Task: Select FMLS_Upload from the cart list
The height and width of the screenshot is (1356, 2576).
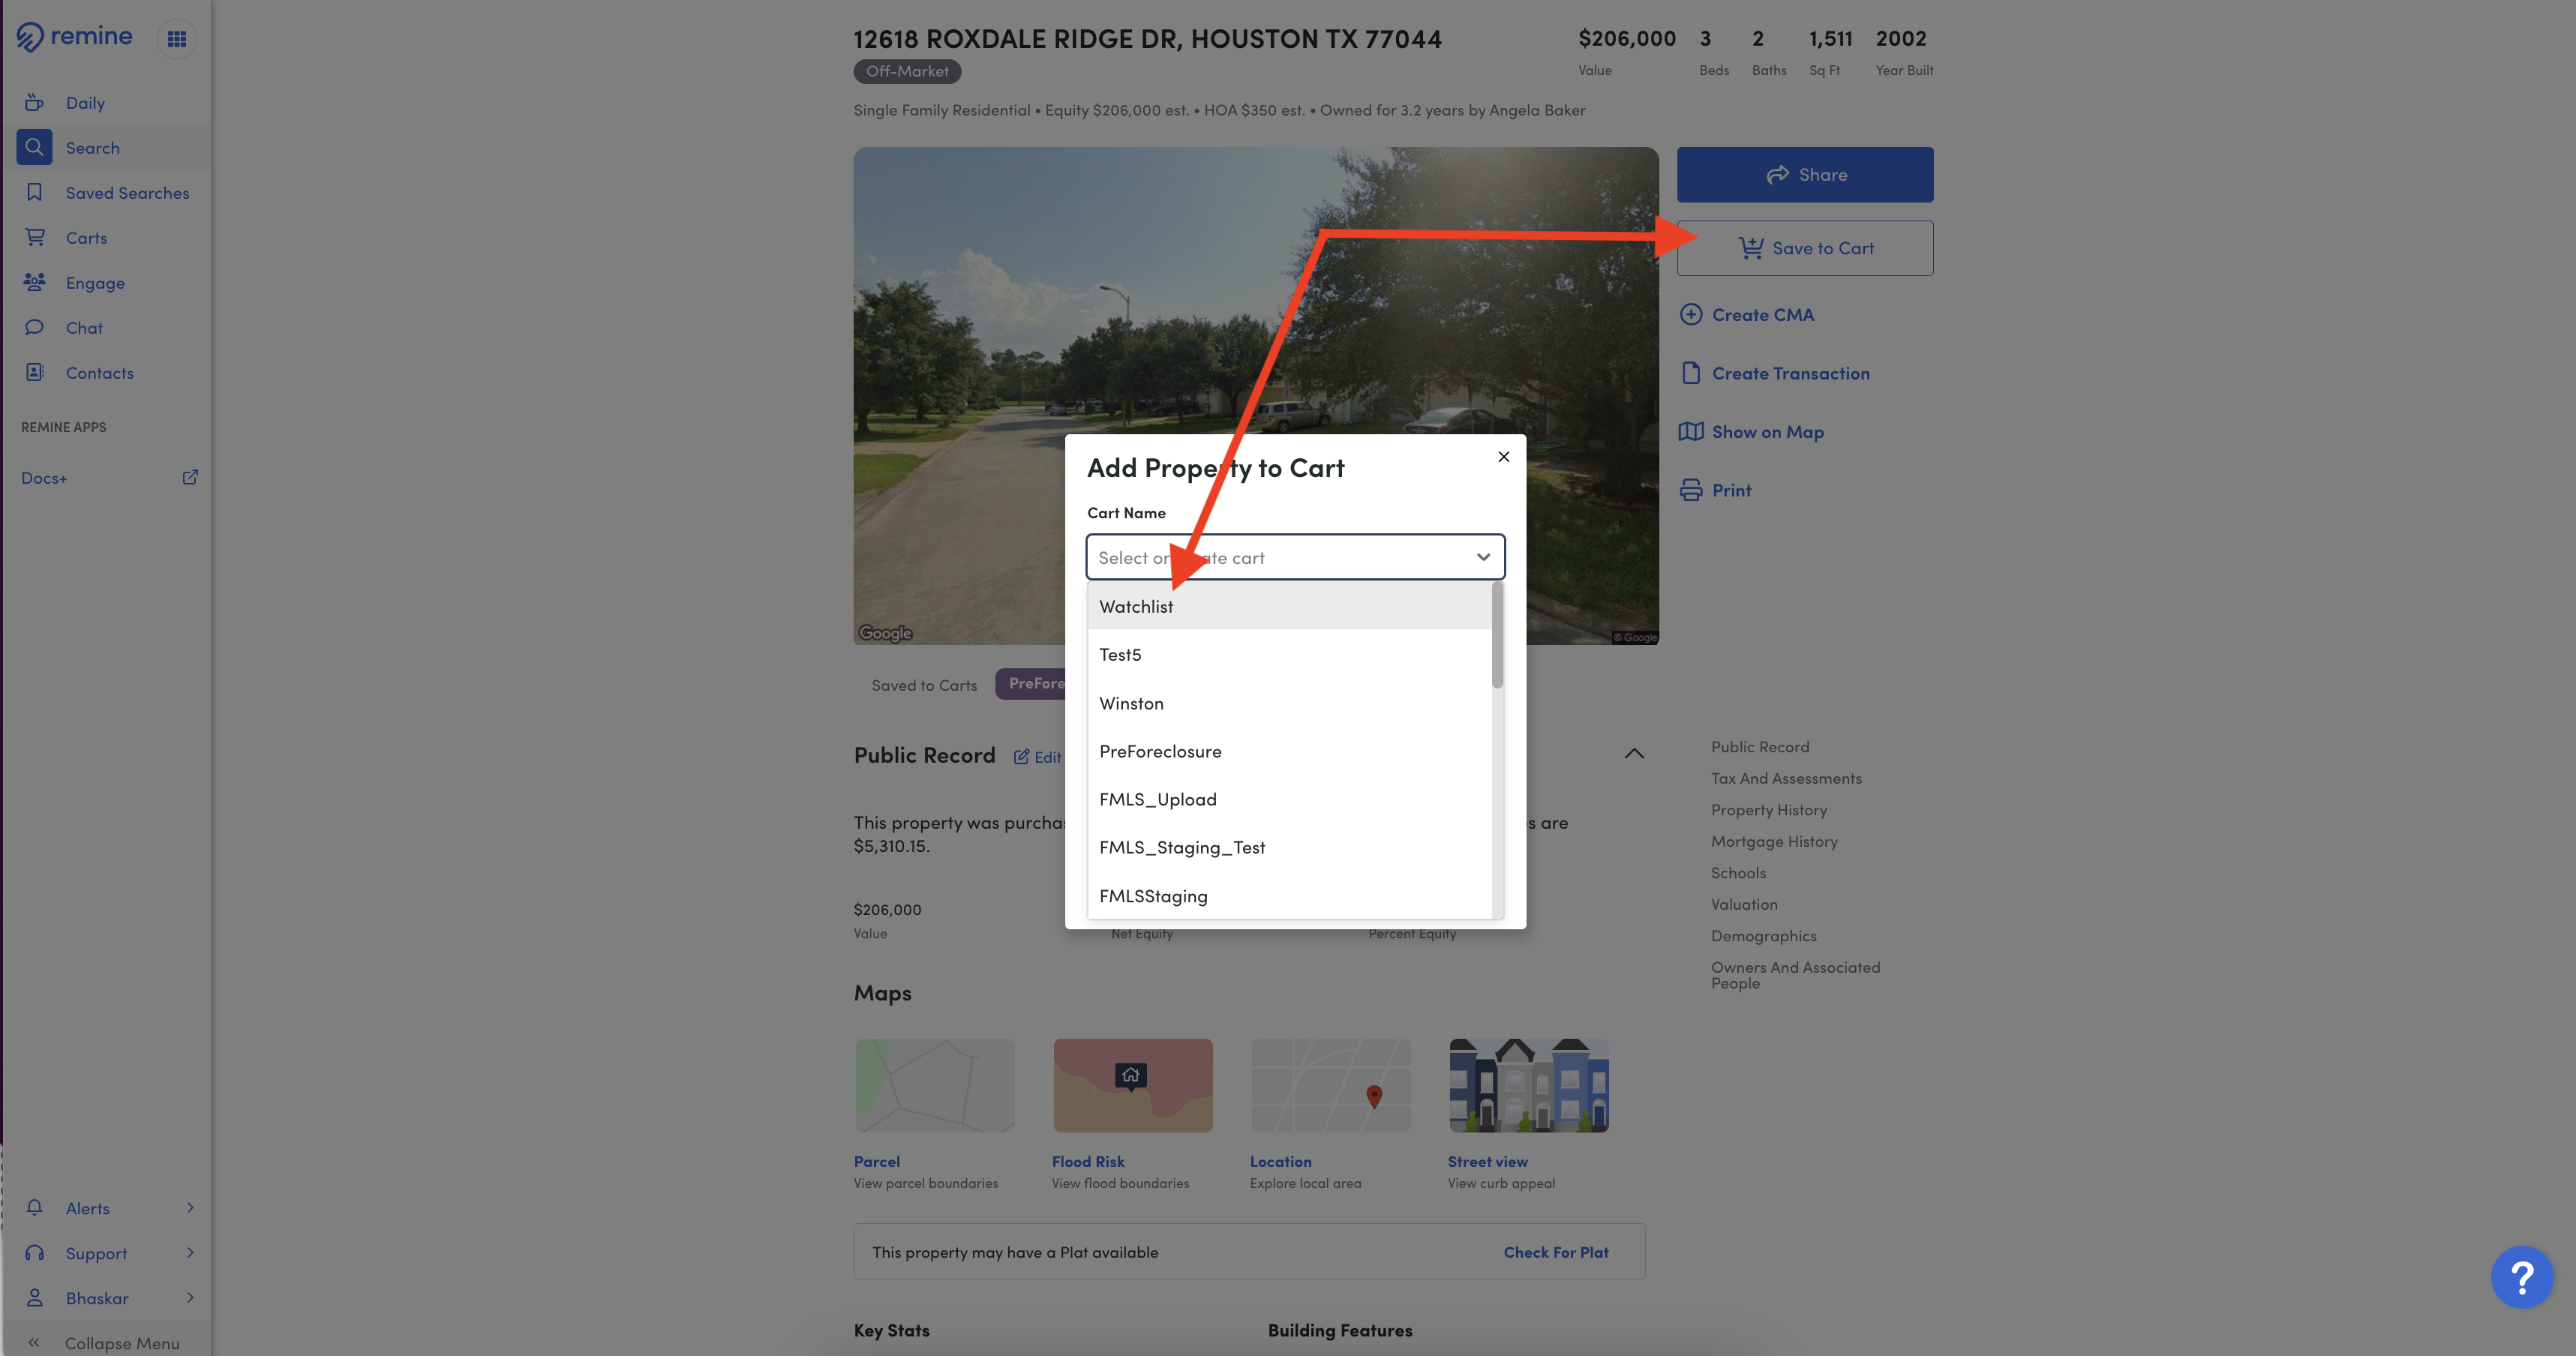Action: tap(1290, 799)
